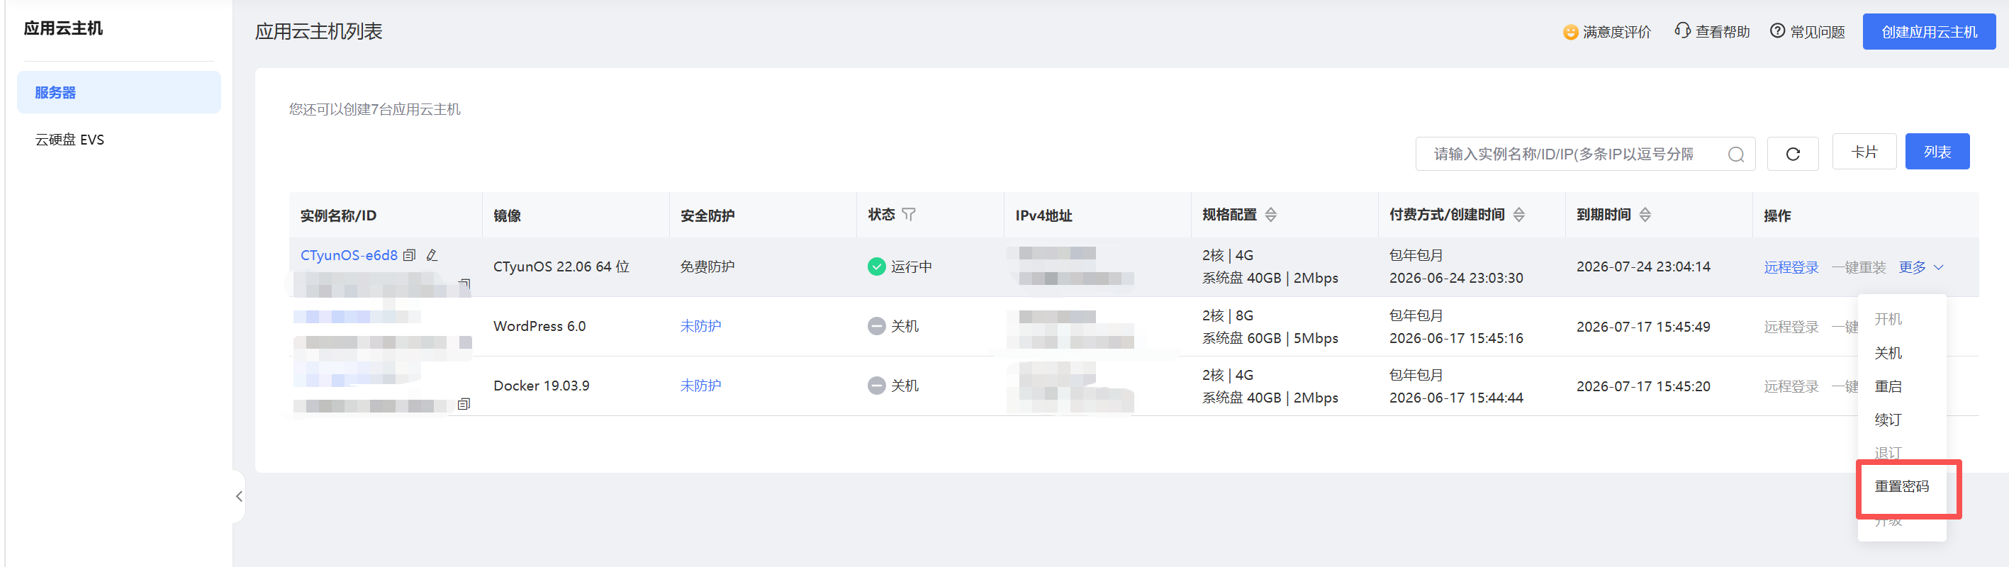Switch to 列表 view
Screen dimensions: 2009x567
[x=1937, y=152]
